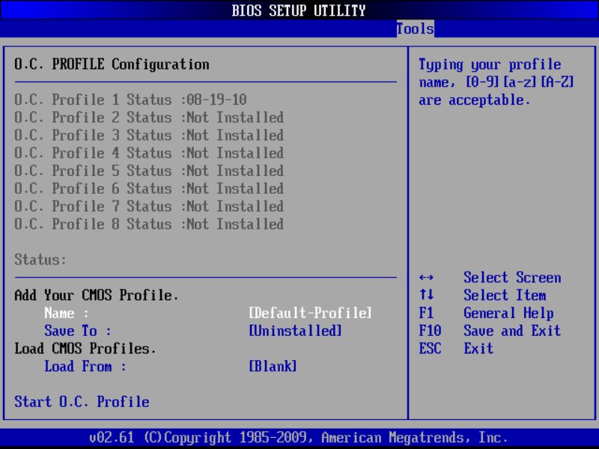Click the F1 General Help hint
This screenshot has width=599, height=449.
[486, 313]
